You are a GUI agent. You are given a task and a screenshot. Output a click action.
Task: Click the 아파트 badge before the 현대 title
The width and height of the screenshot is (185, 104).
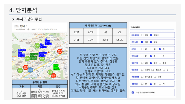tap(16, 26)
